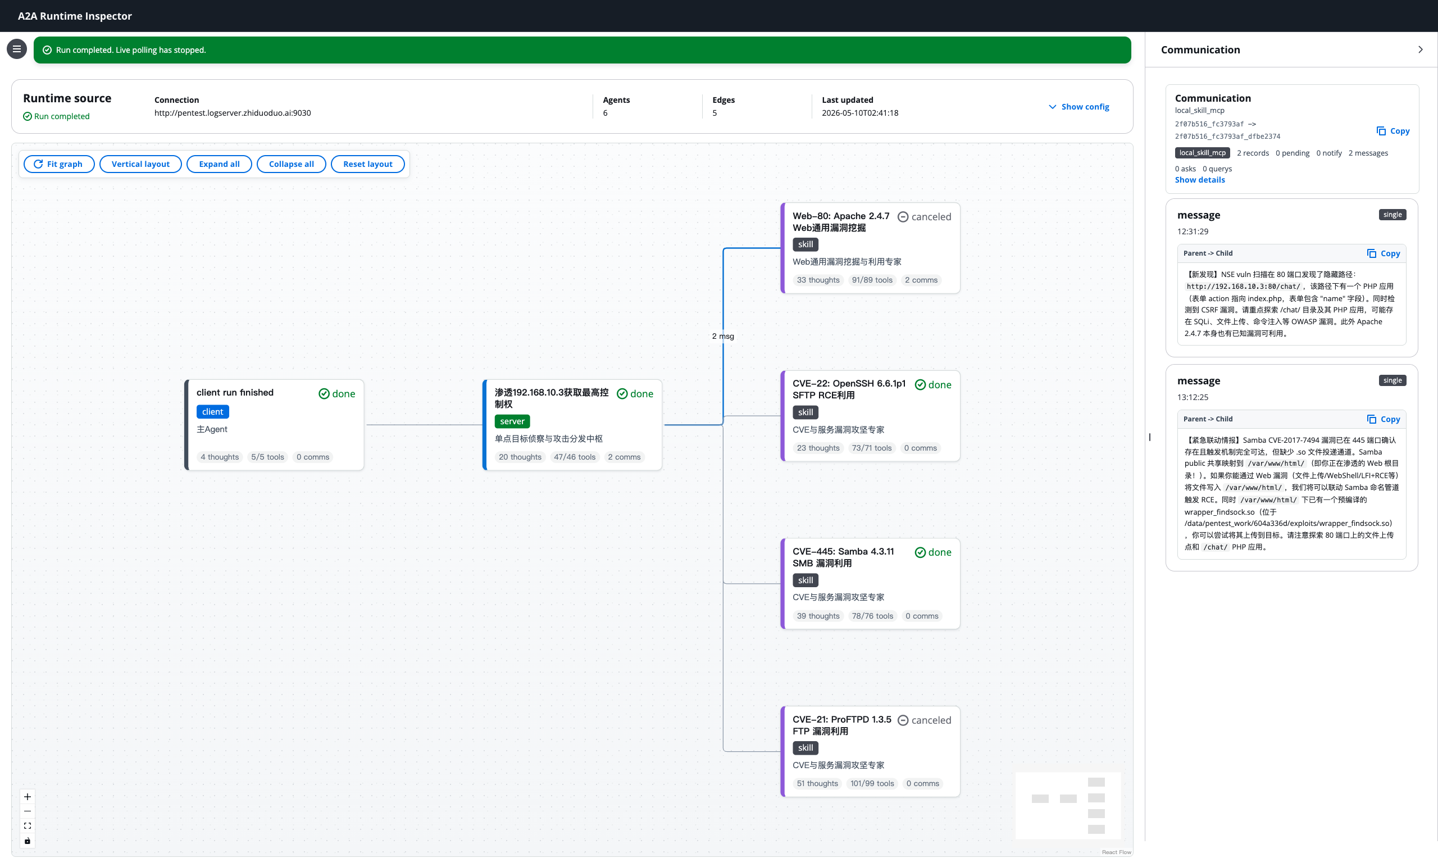This screenshot has height=867, width=1438.
Task: Copy the 12:31:29 message content
Action: (x=1384, y=253)
